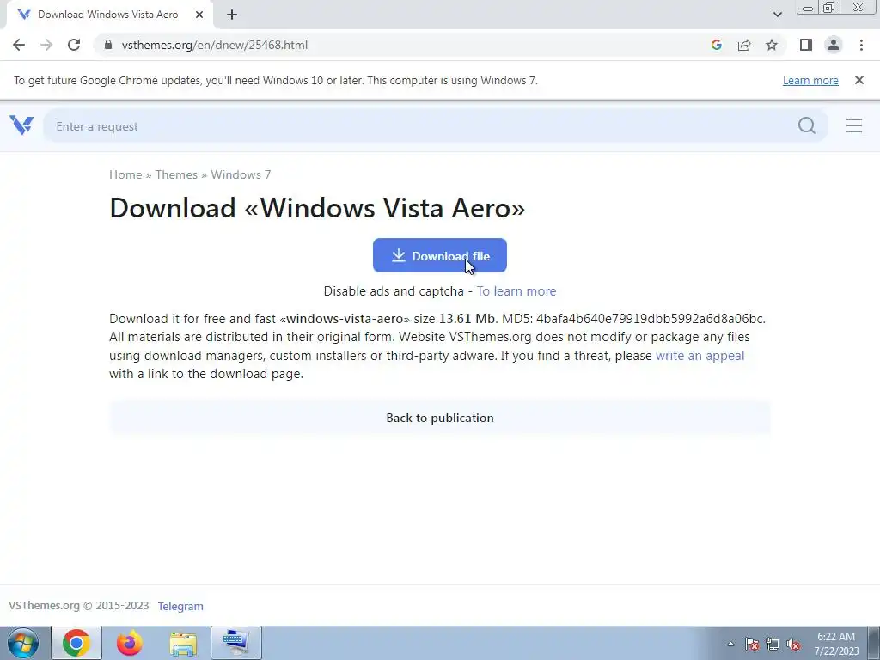This screenshot has width=880, height=660.
Task: Click the blue Download file button
Action: click(439, 255)
